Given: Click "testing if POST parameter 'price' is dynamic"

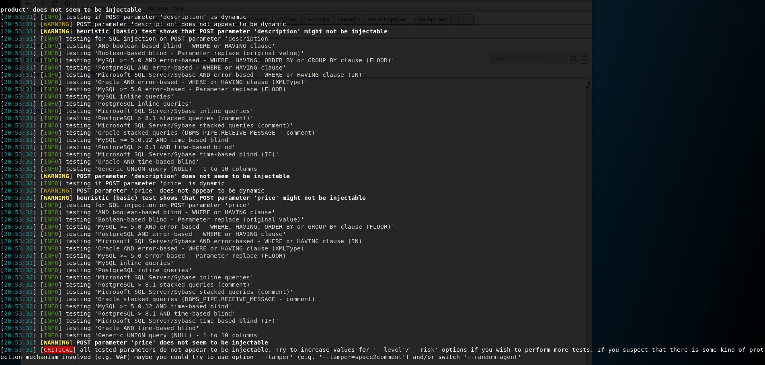Looking at the screenshot, I should click(x=145, y=183).
